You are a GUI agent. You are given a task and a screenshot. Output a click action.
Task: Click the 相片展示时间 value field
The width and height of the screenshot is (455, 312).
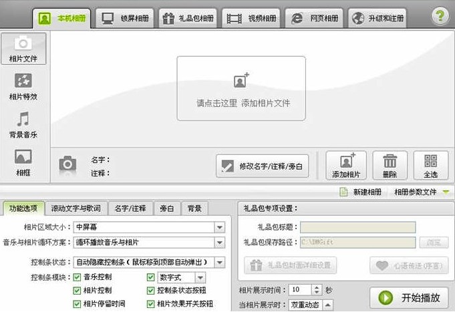[301, 289]
